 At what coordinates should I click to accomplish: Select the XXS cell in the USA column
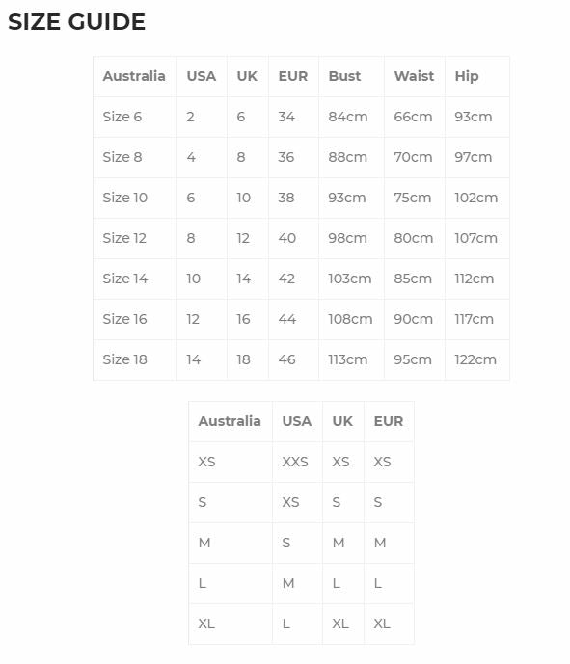pos(295,462)
